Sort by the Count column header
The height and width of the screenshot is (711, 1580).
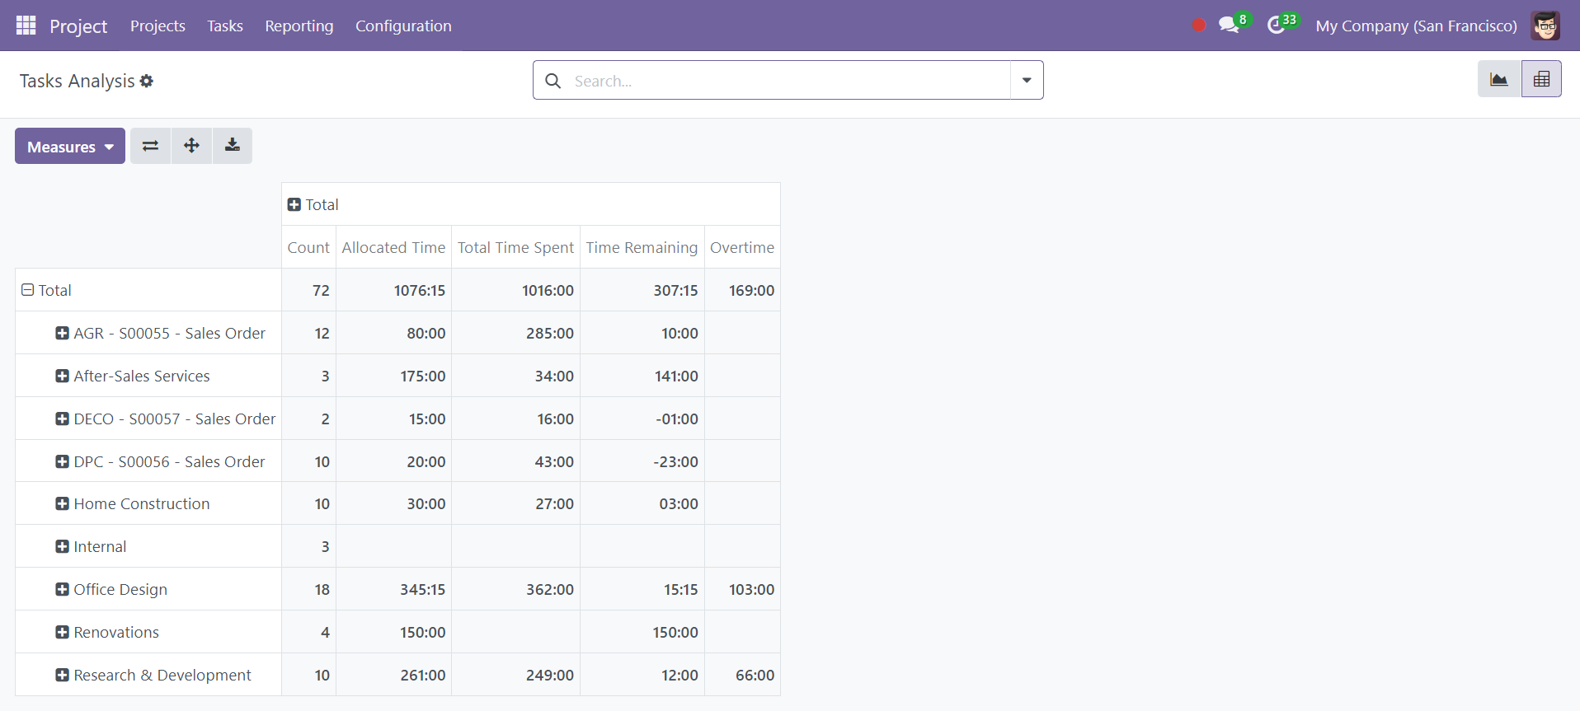click(308, 247)
